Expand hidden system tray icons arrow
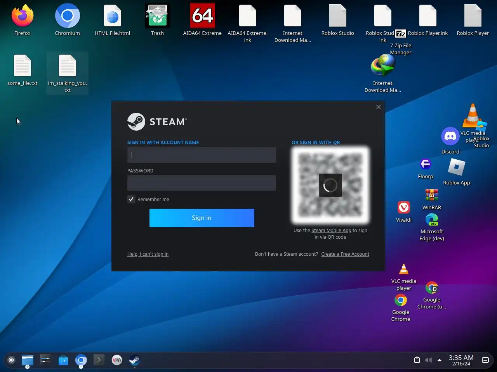Image resolution: width=497 pixels, height=372 pixels. coord(440,360)
